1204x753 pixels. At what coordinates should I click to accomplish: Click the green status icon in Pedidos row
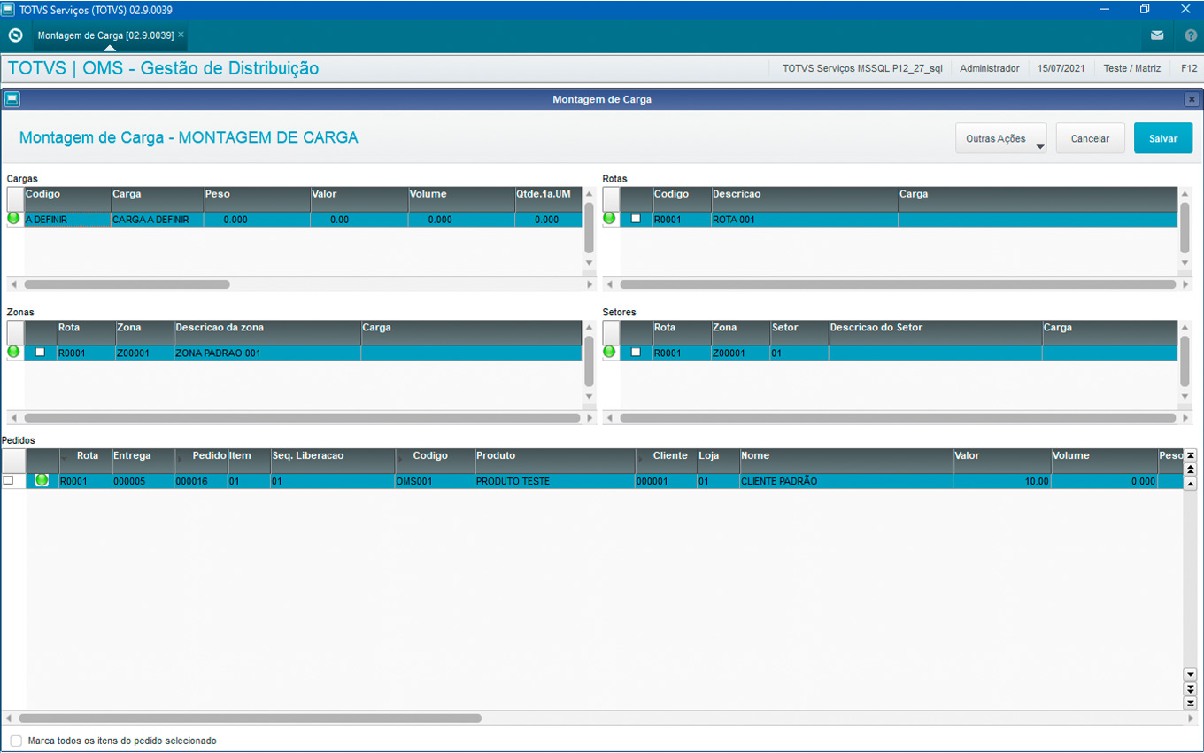42,480
